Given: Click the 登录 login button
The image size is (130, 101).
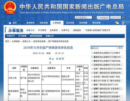Looking at the screenshot, I should [x=123, y=17].
